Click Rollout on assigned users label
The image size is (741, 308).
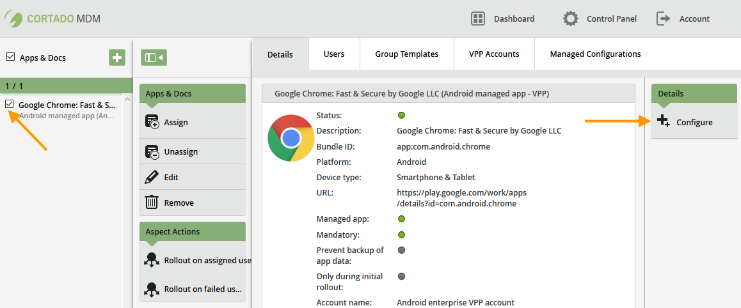click(207, 260)
